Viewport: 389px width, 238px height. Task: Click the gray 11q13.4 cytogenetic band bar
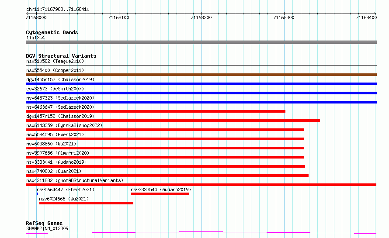(x=201, y=42)
